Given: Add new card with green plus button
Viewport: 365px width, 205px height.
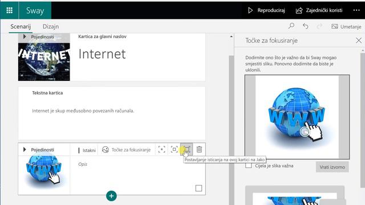Looking at the screenshot, I should [111, 196].
